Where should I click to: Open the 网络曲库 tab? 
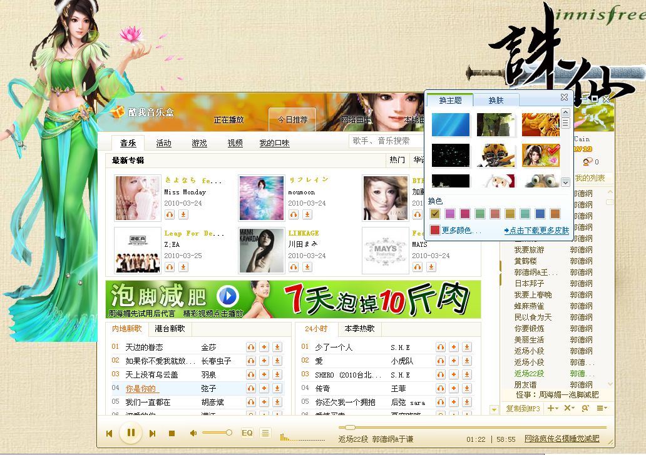pyautogui.click(x=356, y=120)
